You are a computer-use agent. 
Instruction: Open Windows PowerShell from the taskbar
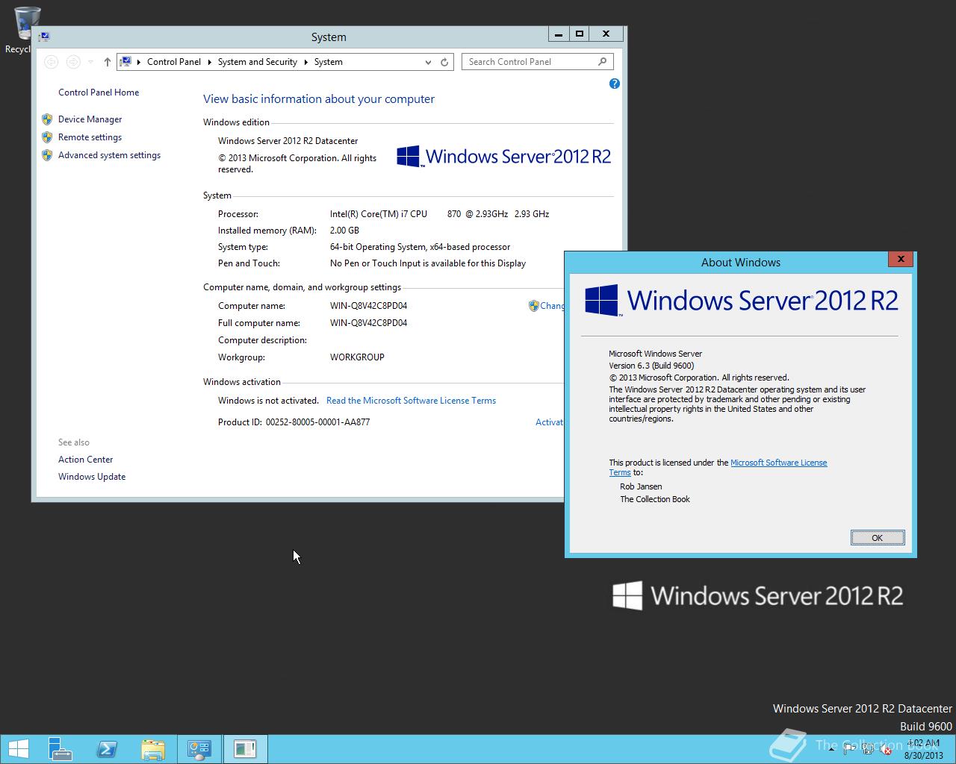click(x=107, y=748)
